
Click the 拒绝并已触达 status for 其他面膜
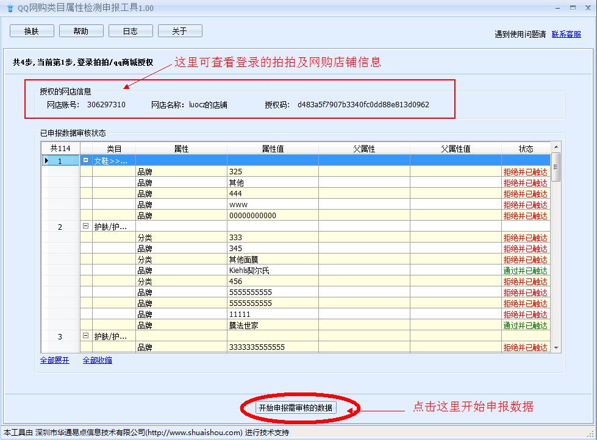[526, 260]
